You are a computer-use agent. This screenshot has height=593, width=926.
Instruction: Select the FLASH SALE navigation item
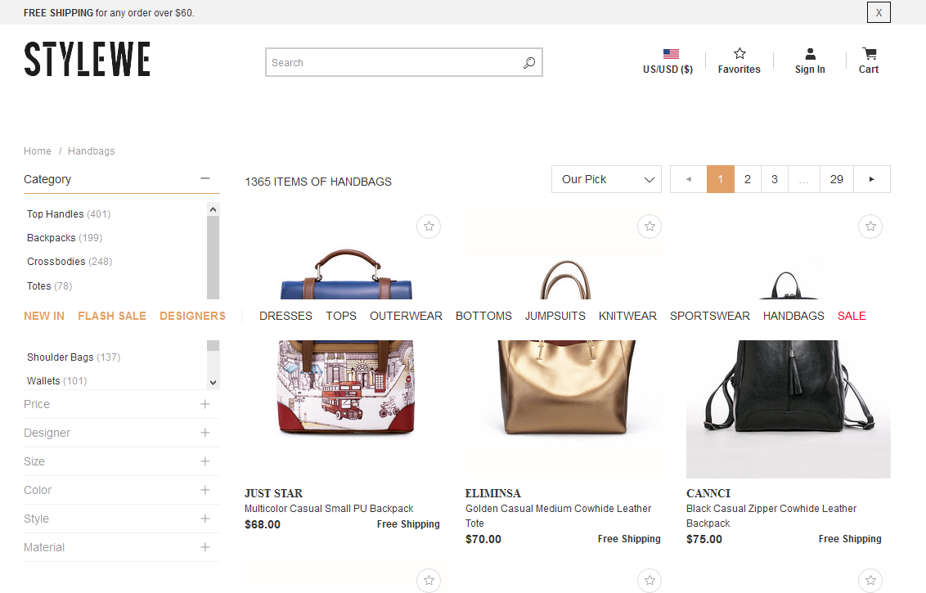[112, 316]
